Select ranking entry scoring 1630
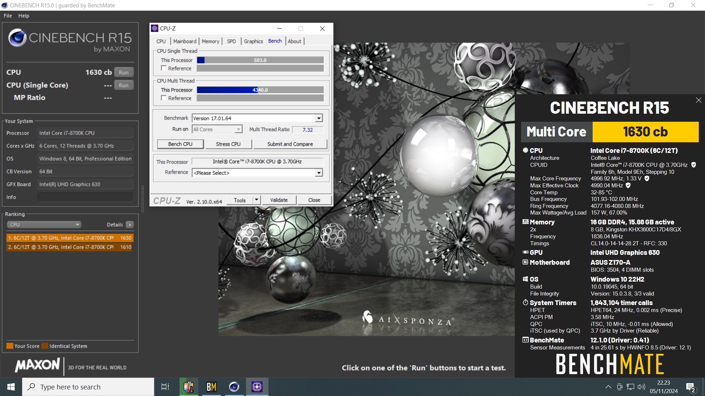Image resolution: width=705 pixels, height=396 pixels. click(x=70, y=238)
